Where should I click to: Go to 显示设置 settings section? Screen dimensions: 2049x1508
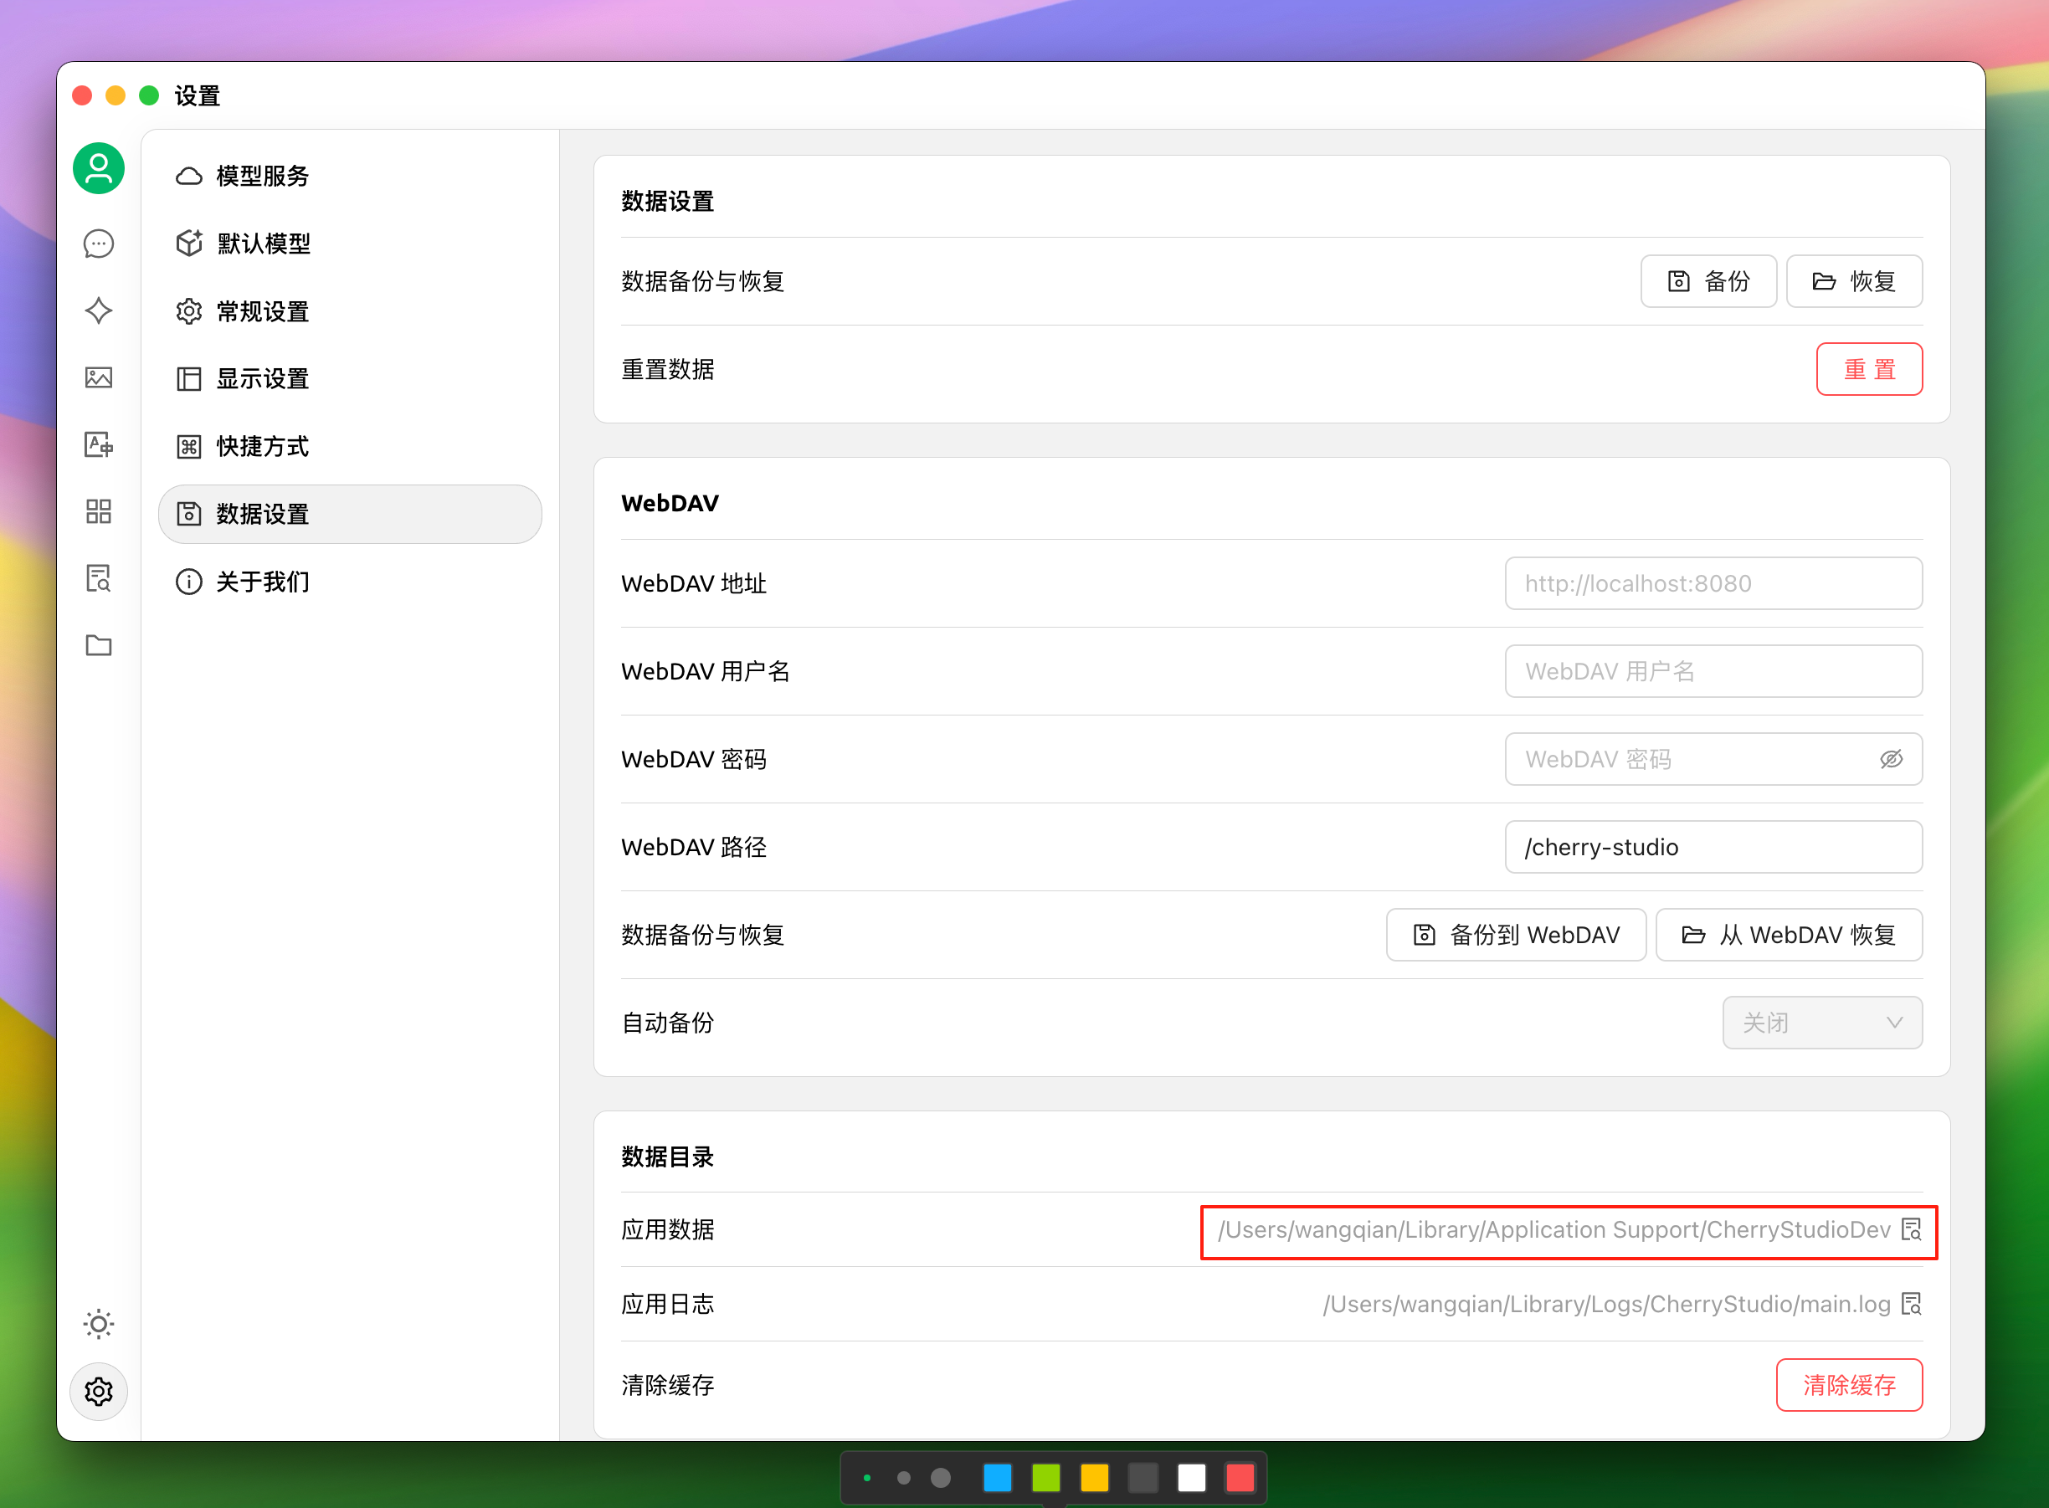point(262,378)
